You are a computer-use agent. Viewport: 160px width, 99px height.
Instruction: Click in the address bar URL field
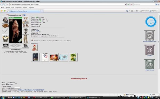[x=67, y=4]
